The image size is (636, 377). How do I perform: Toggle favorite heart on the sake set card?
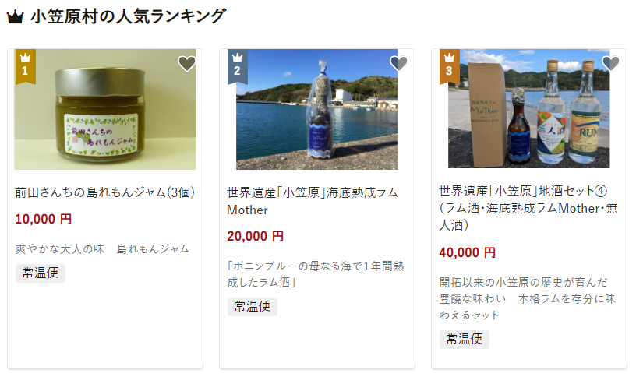tap(611, 63)
